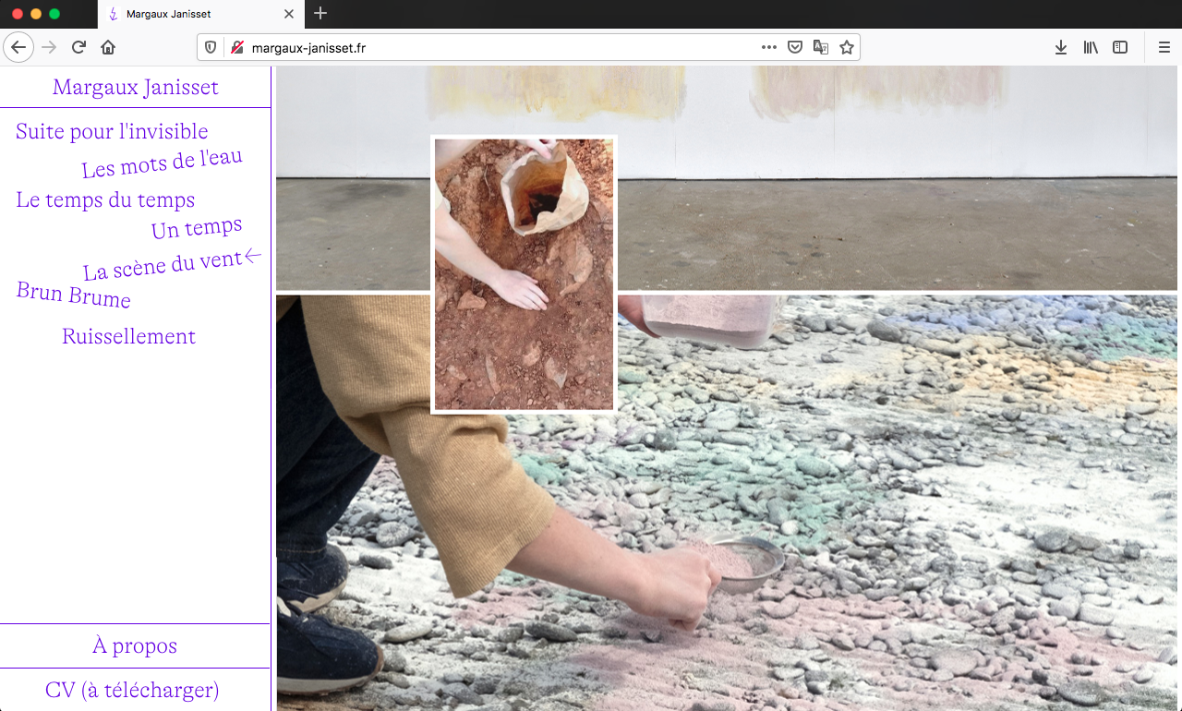Open the project La scène du vent

pos(163,266)
